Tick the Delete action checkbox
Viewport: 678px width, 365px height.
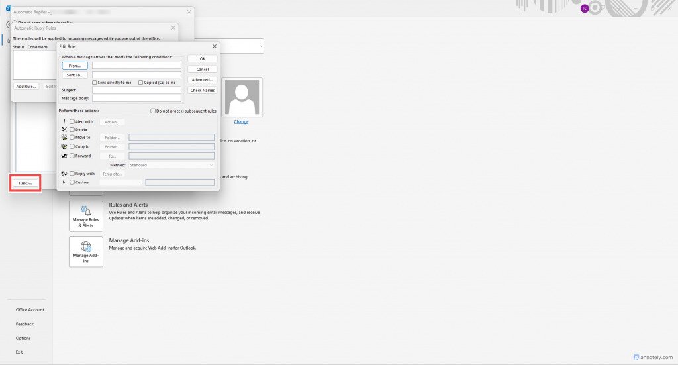pos(72,129)
